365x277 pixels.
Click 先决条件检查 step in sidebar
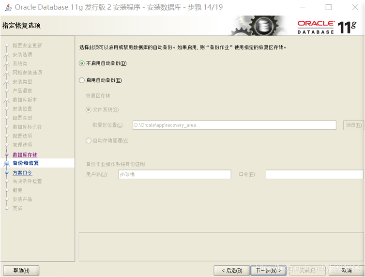(x=27, y=181)
